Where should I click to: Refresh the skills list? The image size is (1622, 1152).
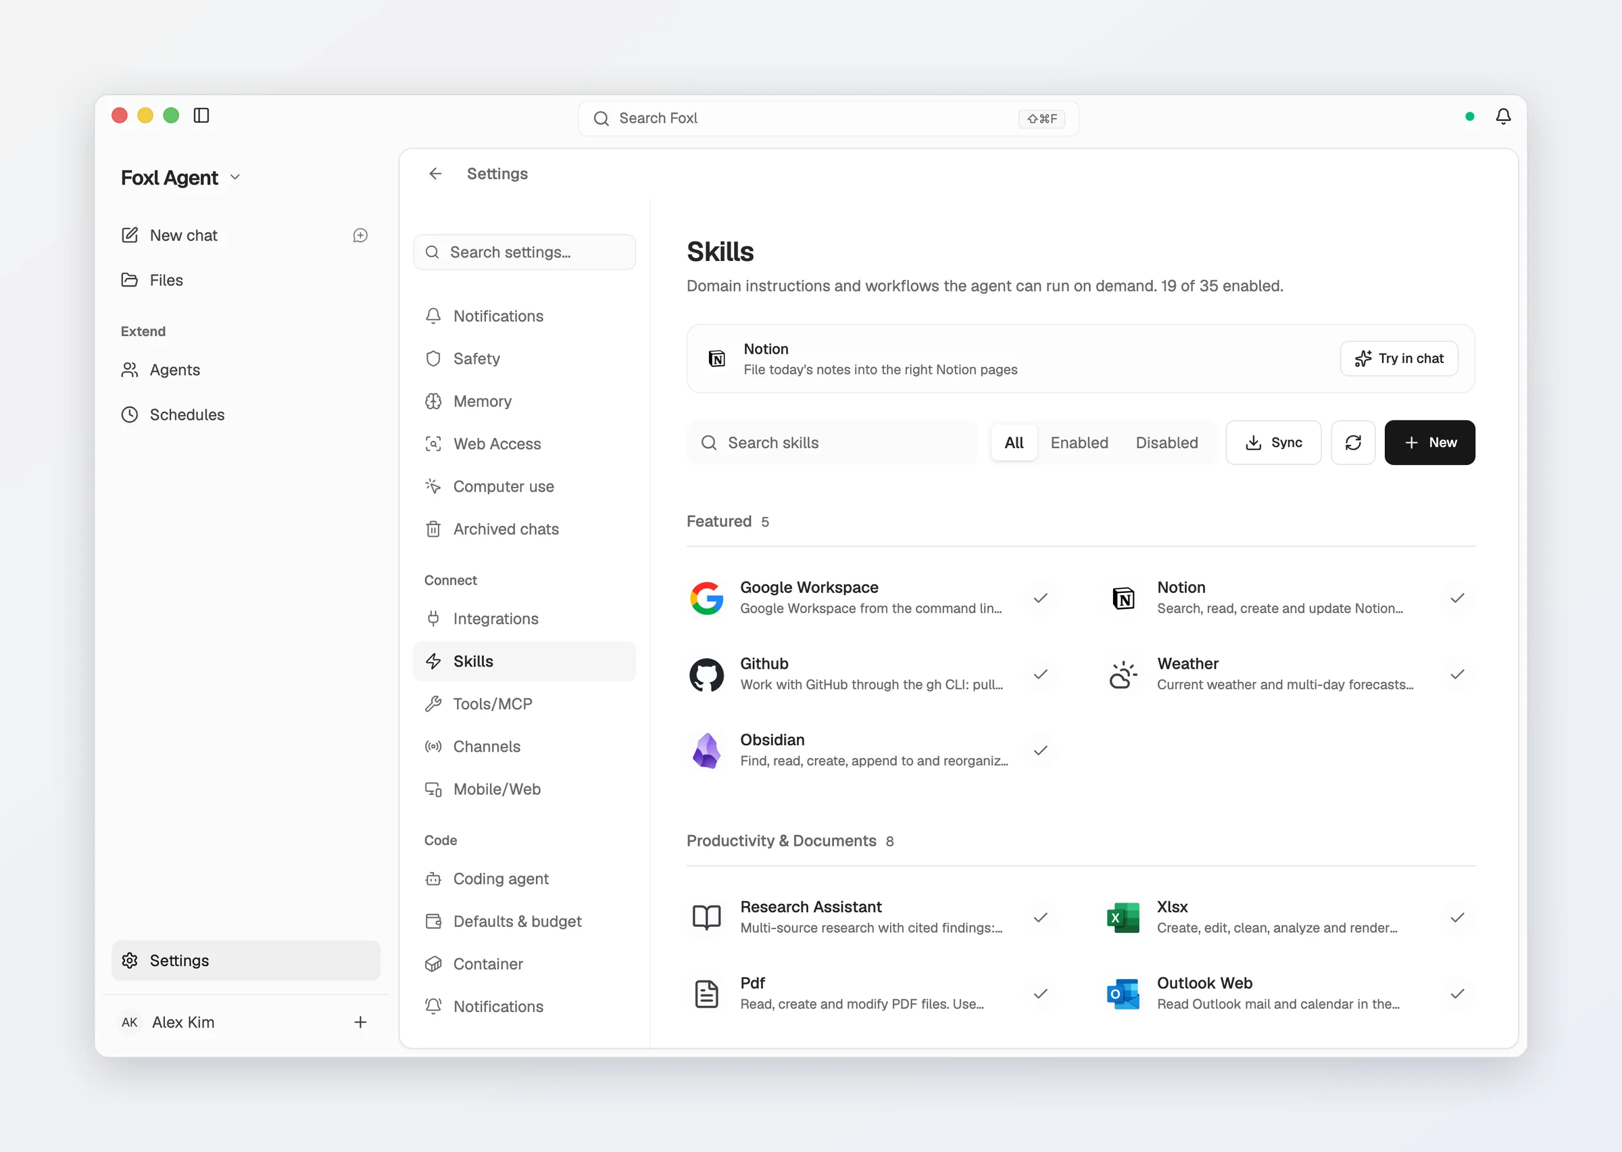coord(1352,443)
